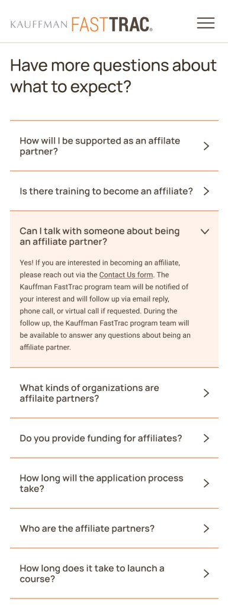228x605 pixels.
Task: Collapse 'Can I talk with someone' down chevron
Action: point(205,231)
